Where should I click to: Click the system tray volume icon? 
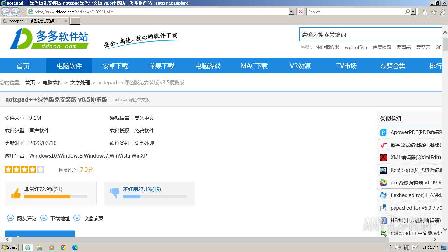click(x=398, y=247)
